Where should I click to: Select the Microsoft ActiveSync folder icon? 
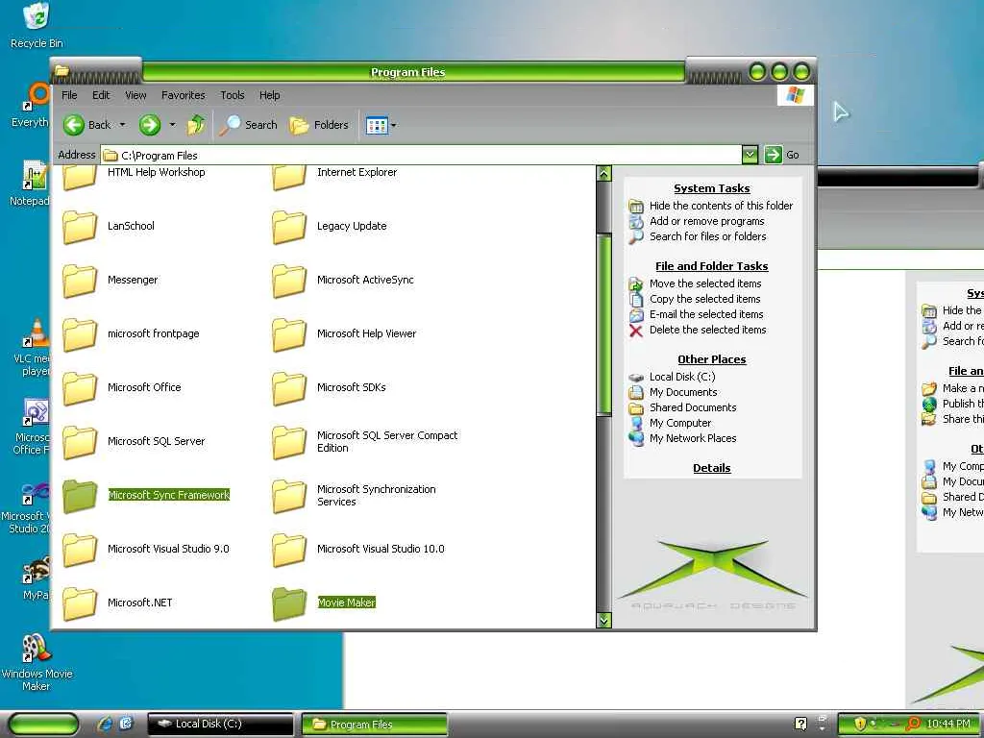point(289,281)
